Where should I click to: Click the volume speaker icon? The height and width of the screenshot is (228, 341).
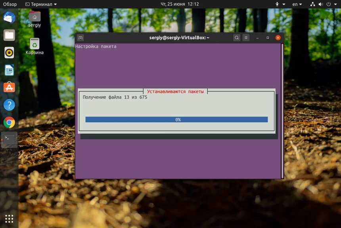(x=321, y=4)
